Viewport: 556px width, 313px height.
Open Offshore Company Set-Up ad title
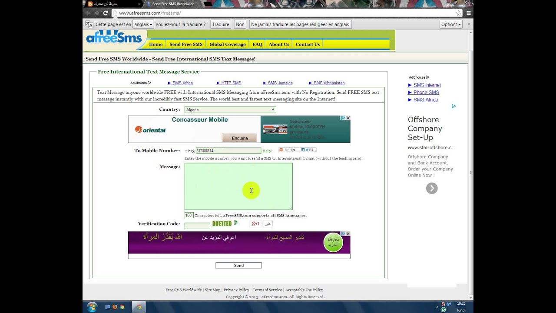coord(425,129)
